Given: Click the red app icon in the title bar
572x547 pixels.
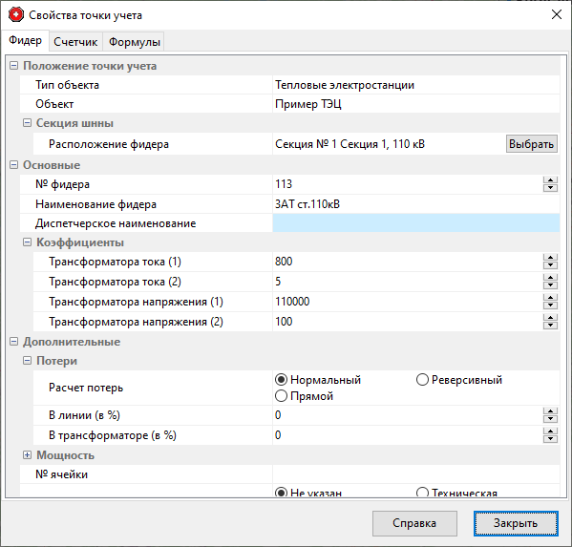Looking at the screenshot, I should tap(16, 15).
